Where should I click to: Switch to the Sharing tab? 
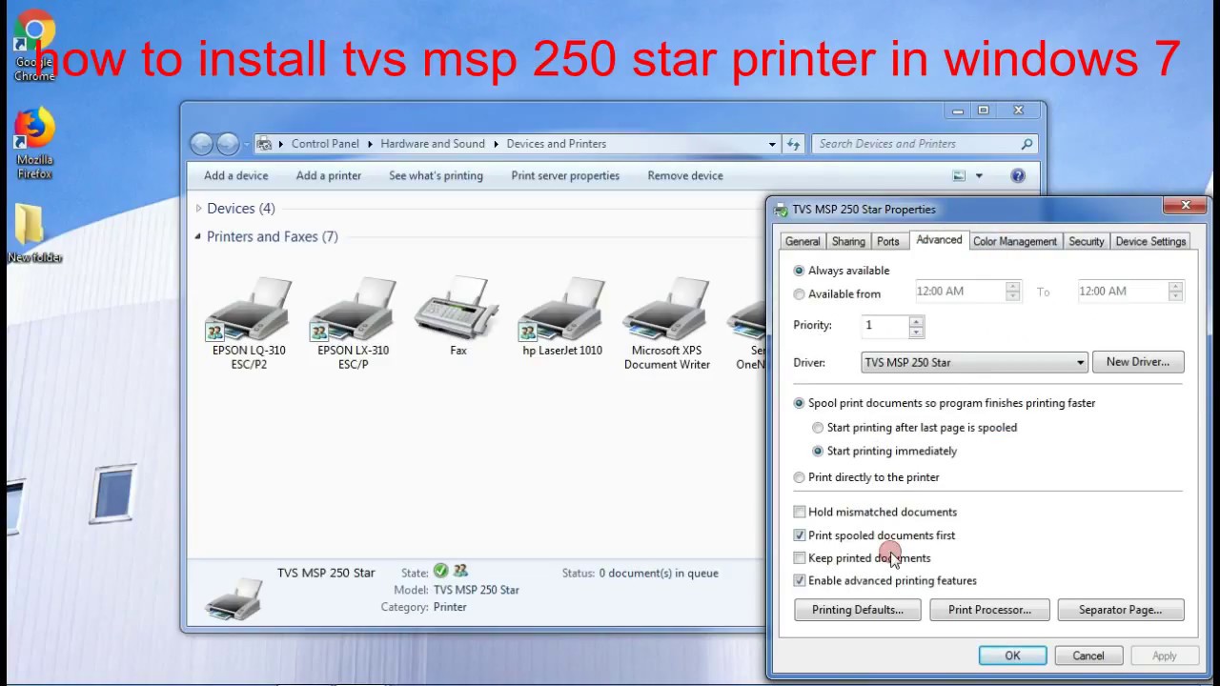point(848,242)
